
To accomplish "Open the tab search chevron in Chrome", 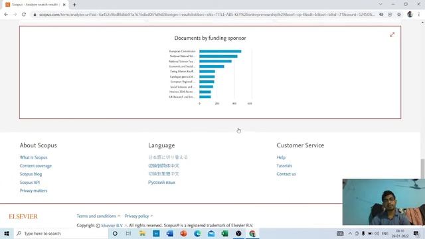I will click(381, 5).
